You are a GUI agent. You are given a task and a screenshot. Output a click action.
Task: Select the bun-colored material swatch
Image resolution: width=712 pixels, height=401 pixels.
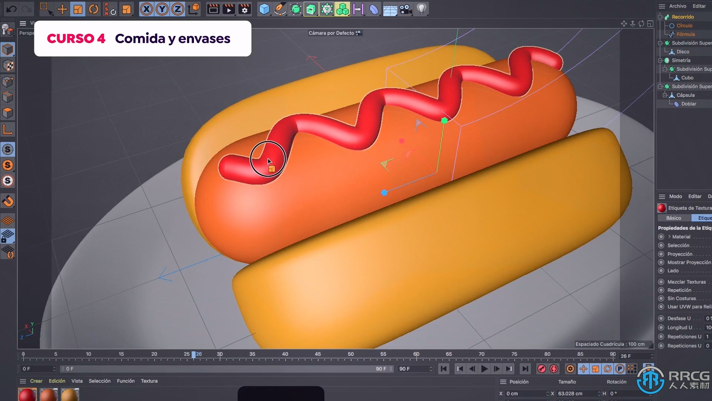pyautogui.click(x=70, y=395)
